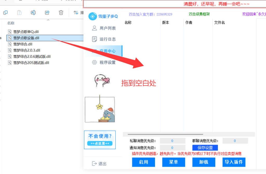
Task: Click the 导入插件 button
Action: (x=234, y=162)
